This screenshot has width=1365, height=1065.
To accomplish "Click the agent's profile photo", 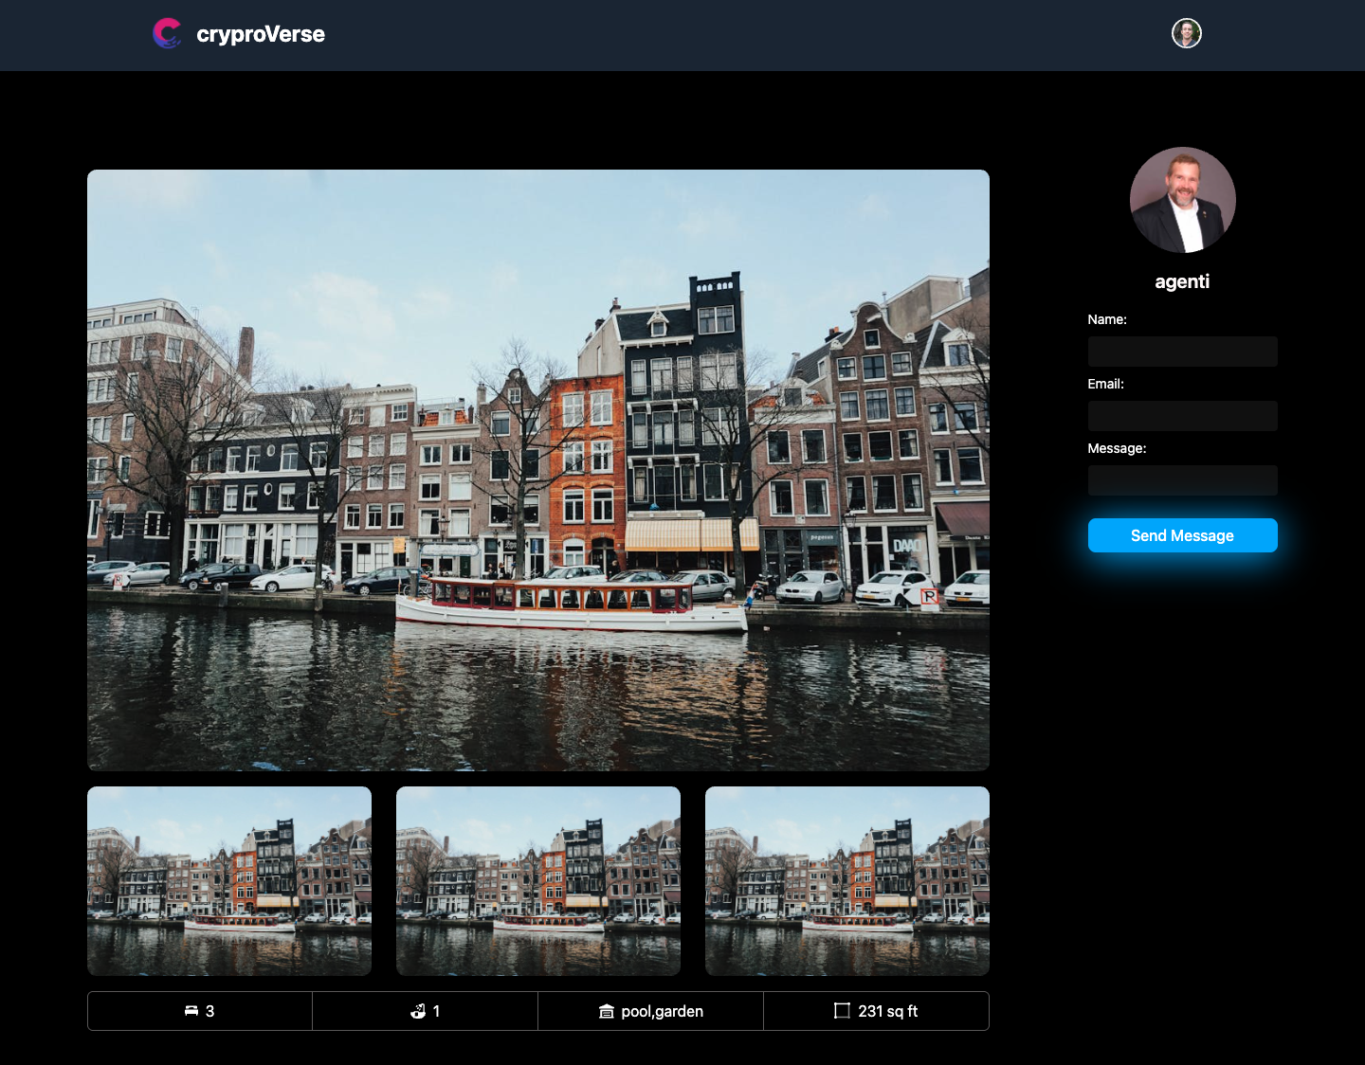I will (x=1183, y=200).
